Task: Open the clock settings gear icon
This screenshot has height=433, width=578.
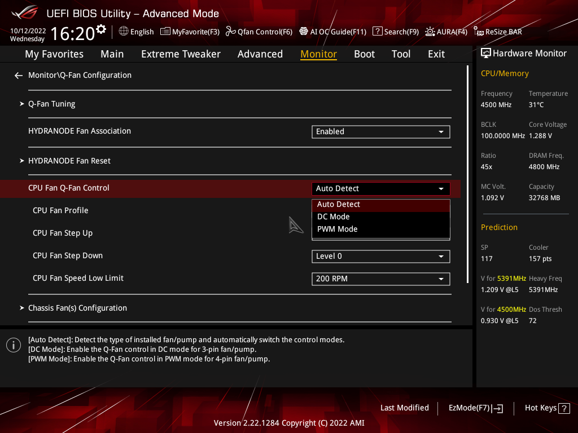Action: click(100, 29)
